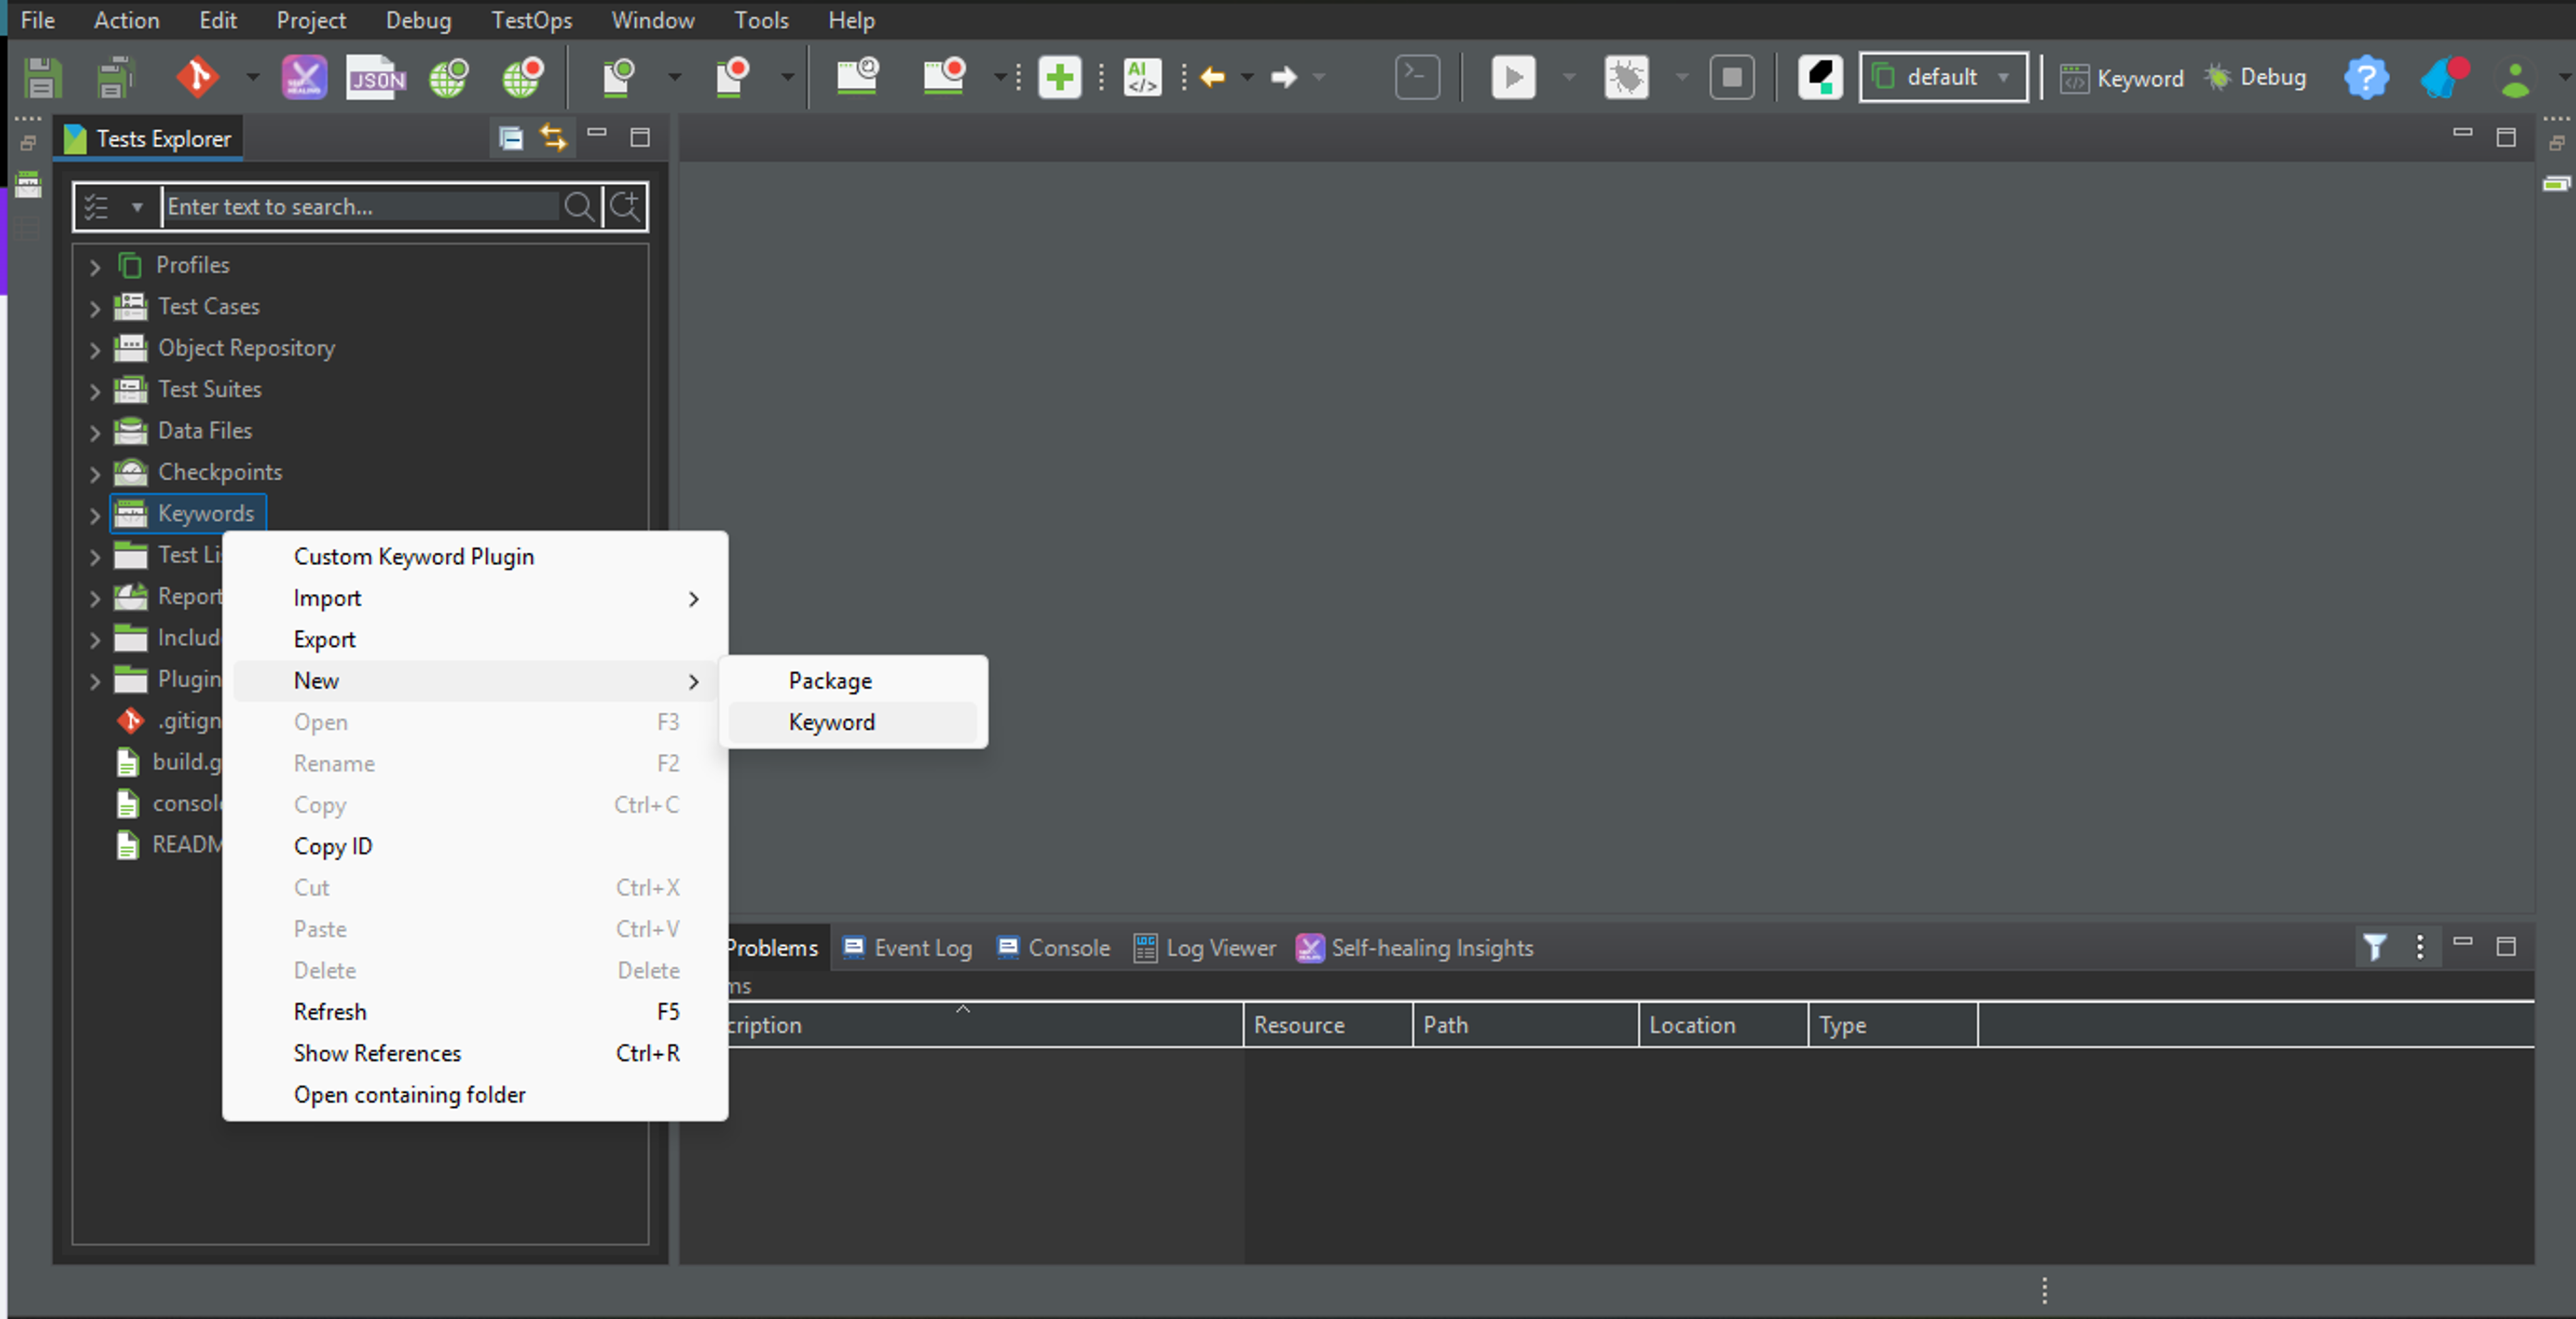The width and height of the screenshot is (2576, 1319).
Task: Open the AI code assistant icon
Action: coord(1142,77)
